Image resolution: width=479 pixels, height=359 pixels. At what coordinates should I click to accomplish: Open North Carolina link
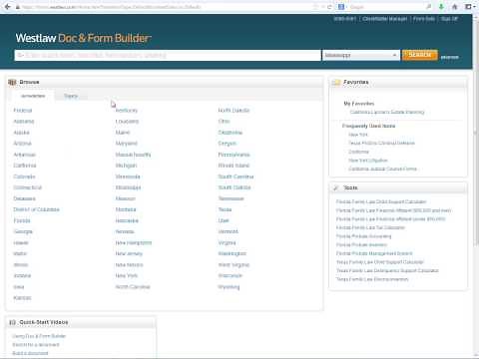pos(133,287)
